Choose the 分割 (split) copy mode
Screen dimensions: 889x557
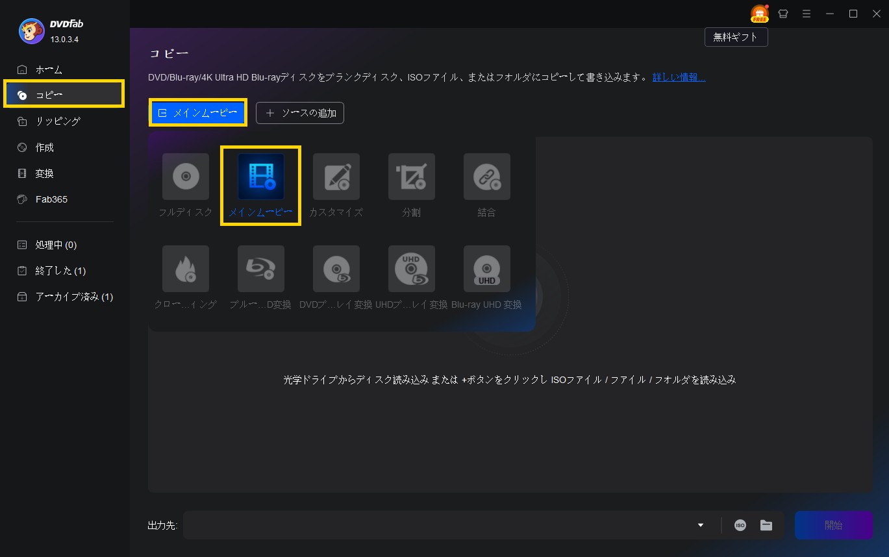tap(412, 177)
